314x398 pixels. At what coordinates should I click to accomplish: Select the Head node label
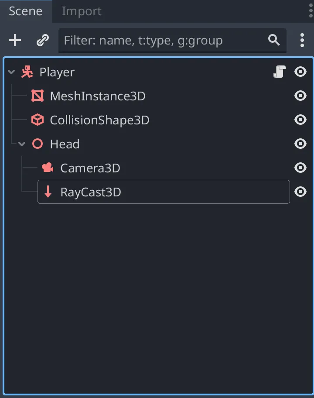point(65,144)
